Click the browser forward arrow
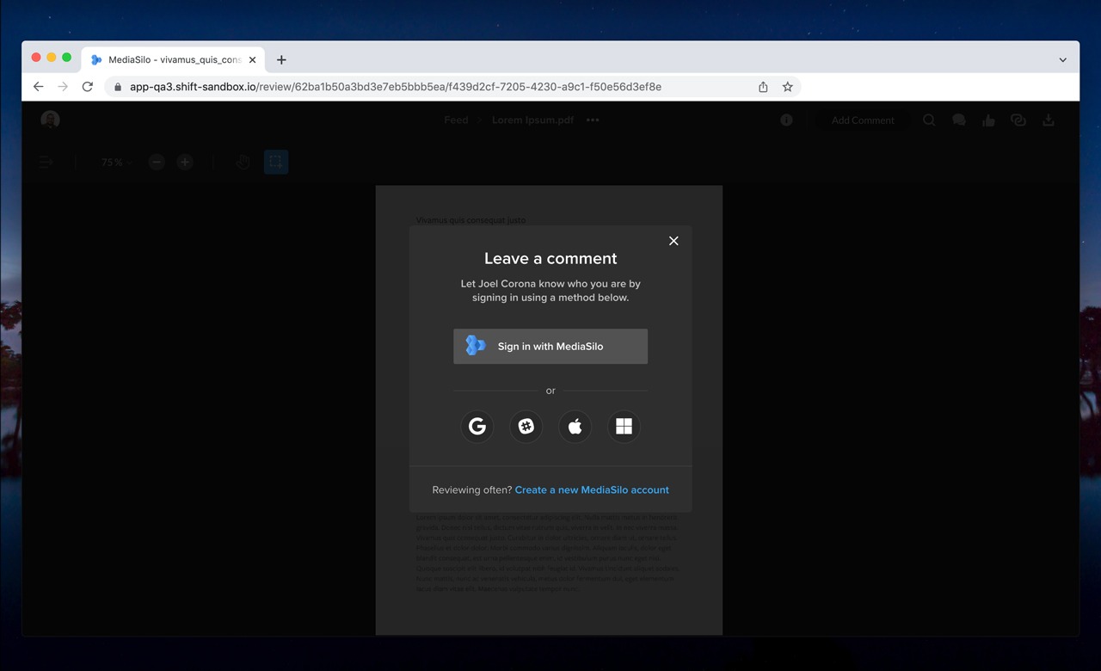This screenshot has height=671, width=1101. pos(63,87)
